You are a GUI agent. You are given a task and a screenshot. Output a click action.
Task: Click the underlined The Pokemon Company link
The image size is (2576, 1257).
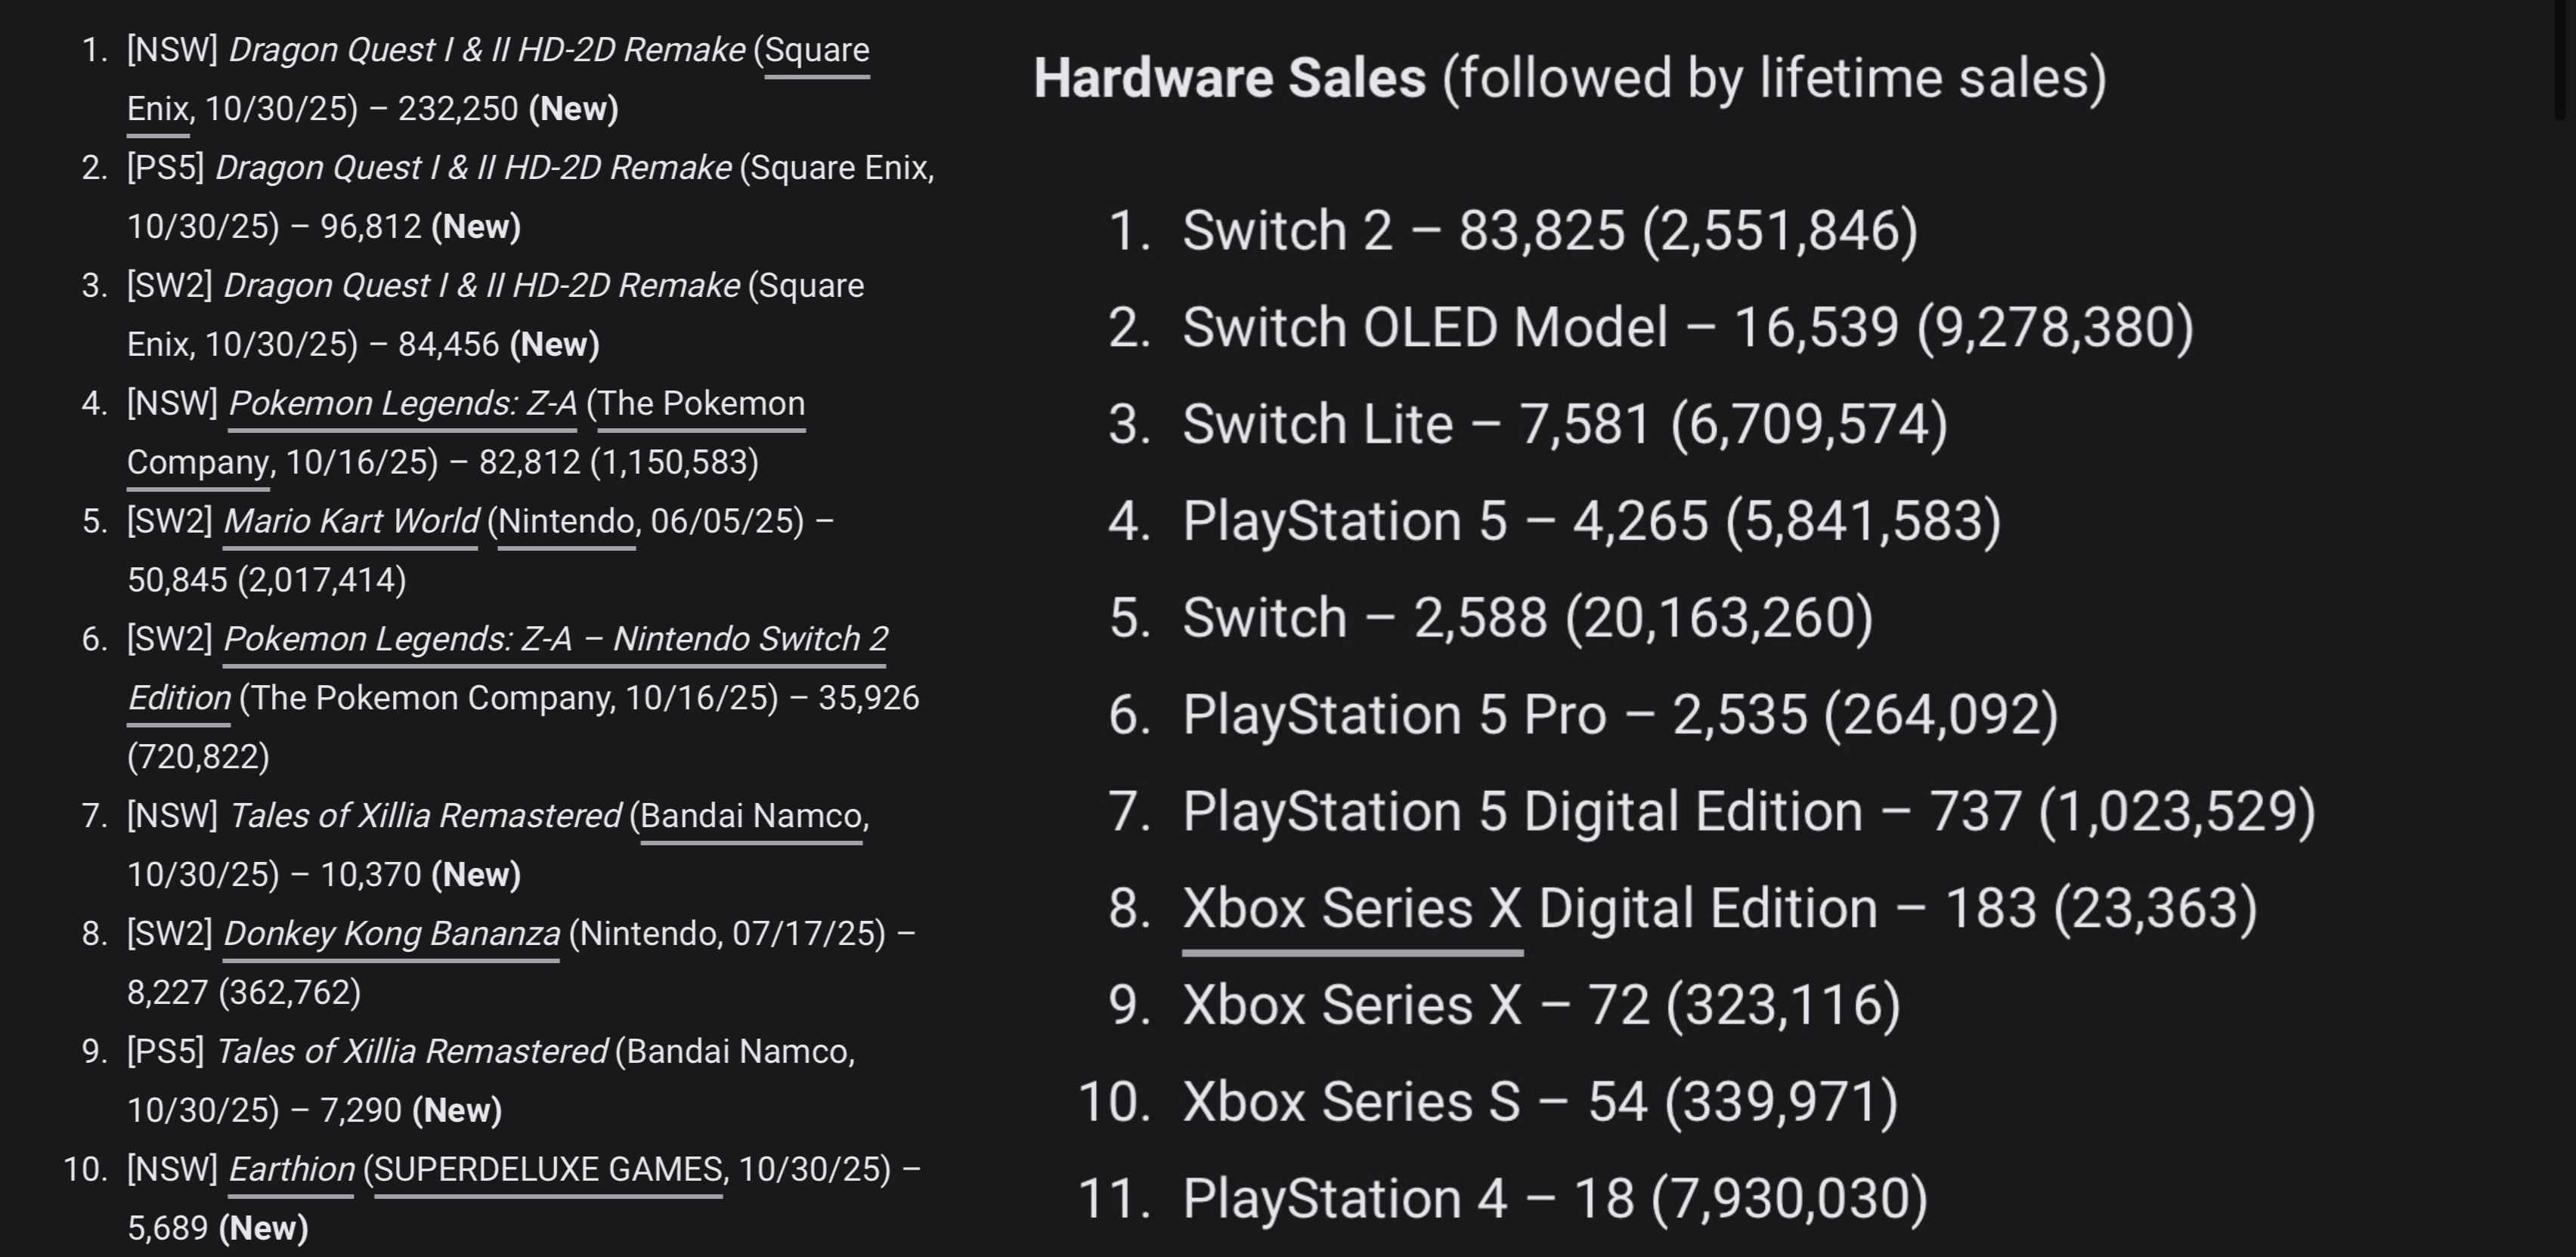701,403
